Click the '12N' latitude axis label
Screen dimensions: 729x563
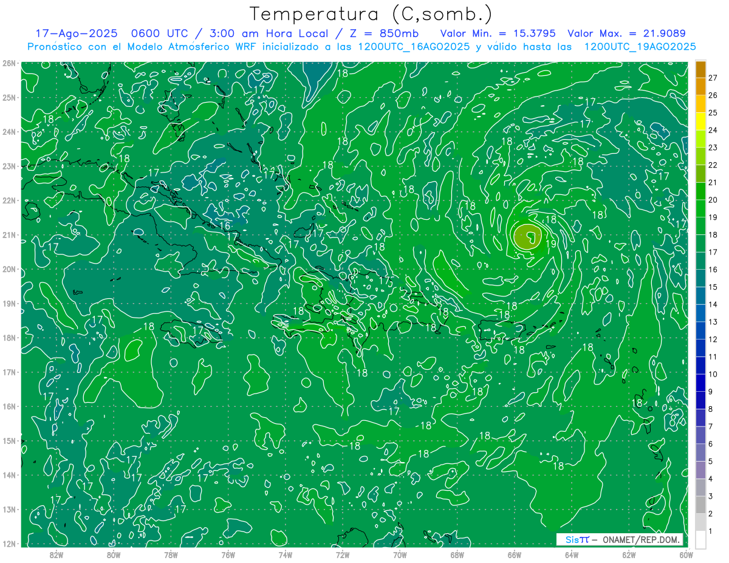pos(9,544)
